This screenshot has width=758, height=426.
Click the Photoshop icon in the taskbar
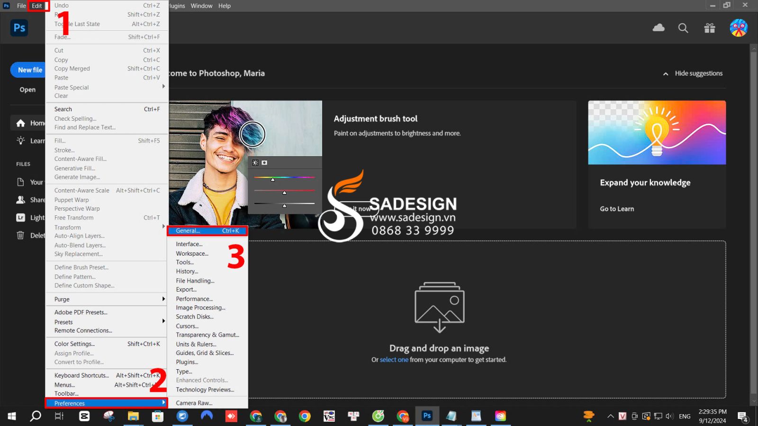tap(427, 416)
